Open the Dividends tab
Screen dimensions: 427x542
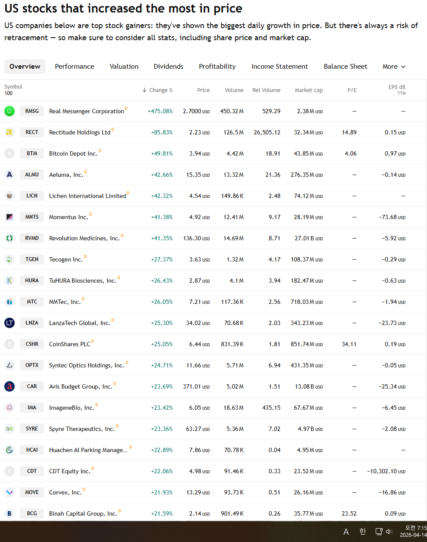click(169, 67)
